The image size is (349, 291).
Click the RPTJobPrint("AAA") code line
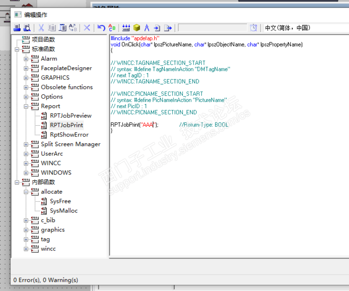click(x=135, y=125)
